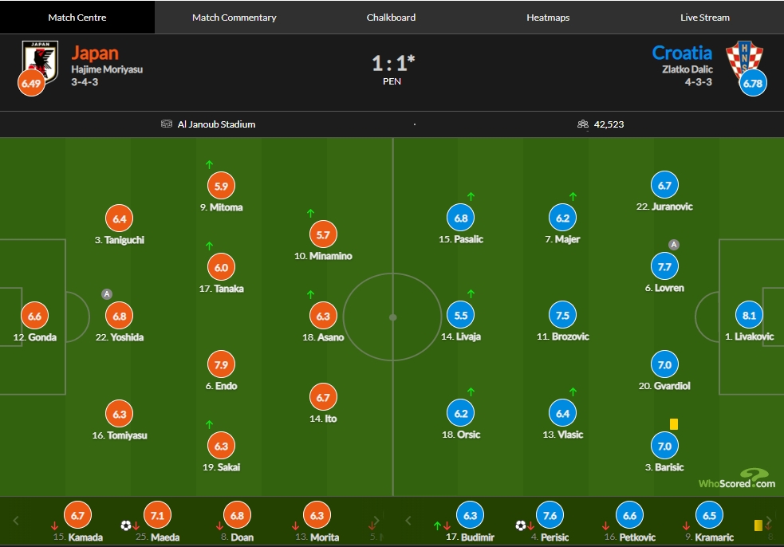The width and height of the screenshot is (784, 547).
Task: Open the Chalkboard tab
Action: click(x=391, y=17)
